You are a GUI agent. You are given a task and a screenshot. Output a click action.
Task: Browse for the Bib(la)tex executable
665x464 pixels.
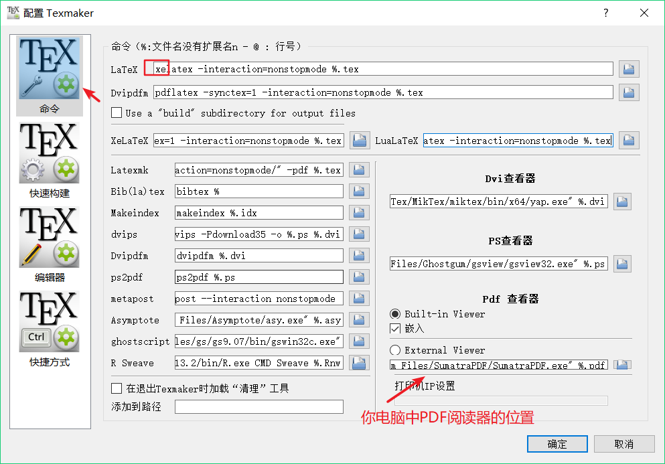[x=359, y=191]
